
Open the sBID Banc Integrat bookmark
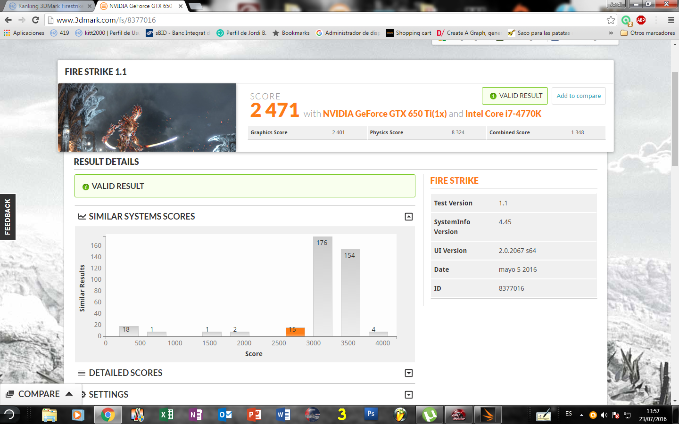pos(178,33)
